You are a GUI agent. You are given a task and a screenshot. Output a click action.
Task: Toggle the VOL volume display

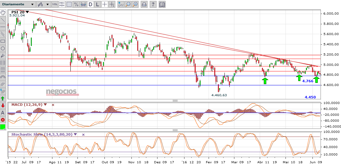[x=55, y=4]
